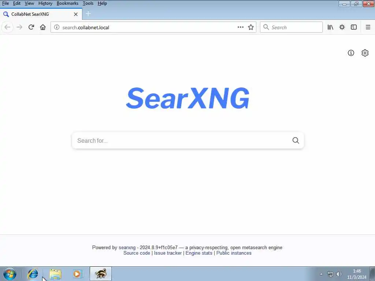
Task: Open the View menu
Action: tap(29, 3)
